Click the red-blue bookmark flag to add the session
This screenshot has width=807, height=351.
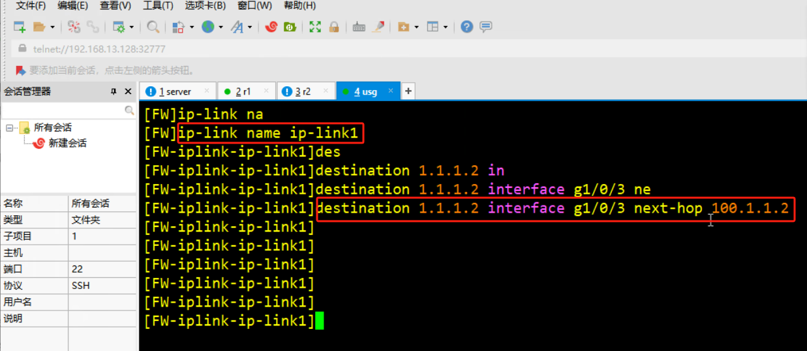[x=21, y=70]
